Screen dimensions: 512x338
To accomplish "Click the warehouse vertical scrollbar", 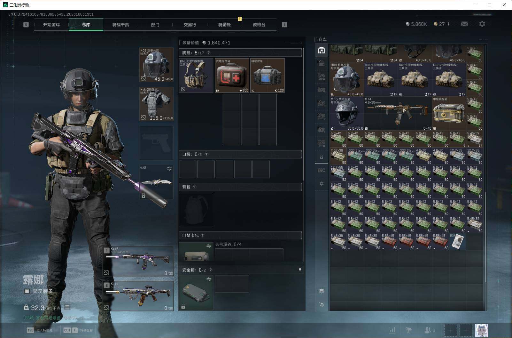I will click(485, 237).
